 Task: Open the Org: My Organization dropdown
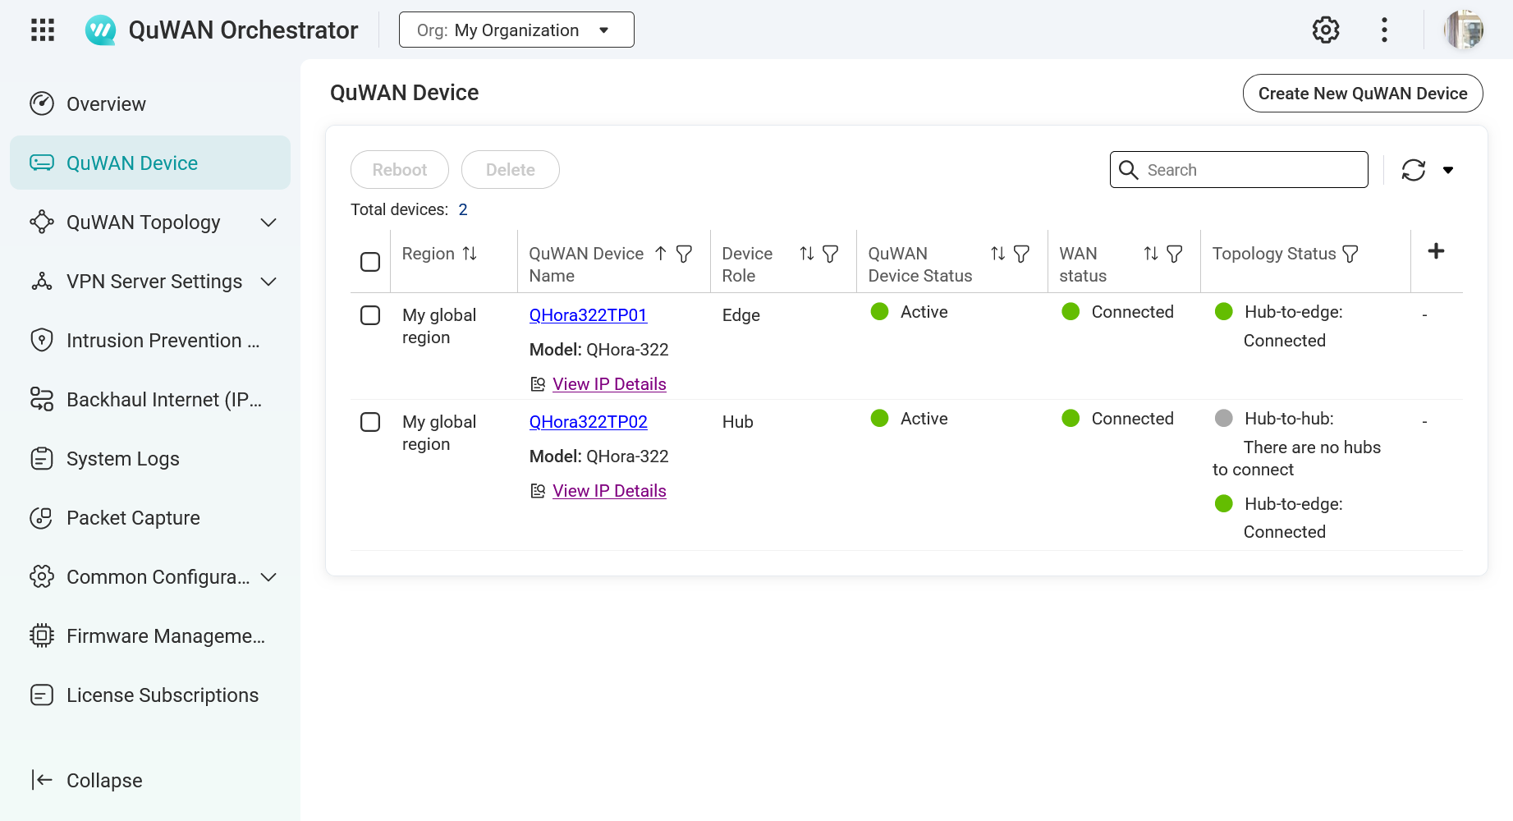pos(516,30)
